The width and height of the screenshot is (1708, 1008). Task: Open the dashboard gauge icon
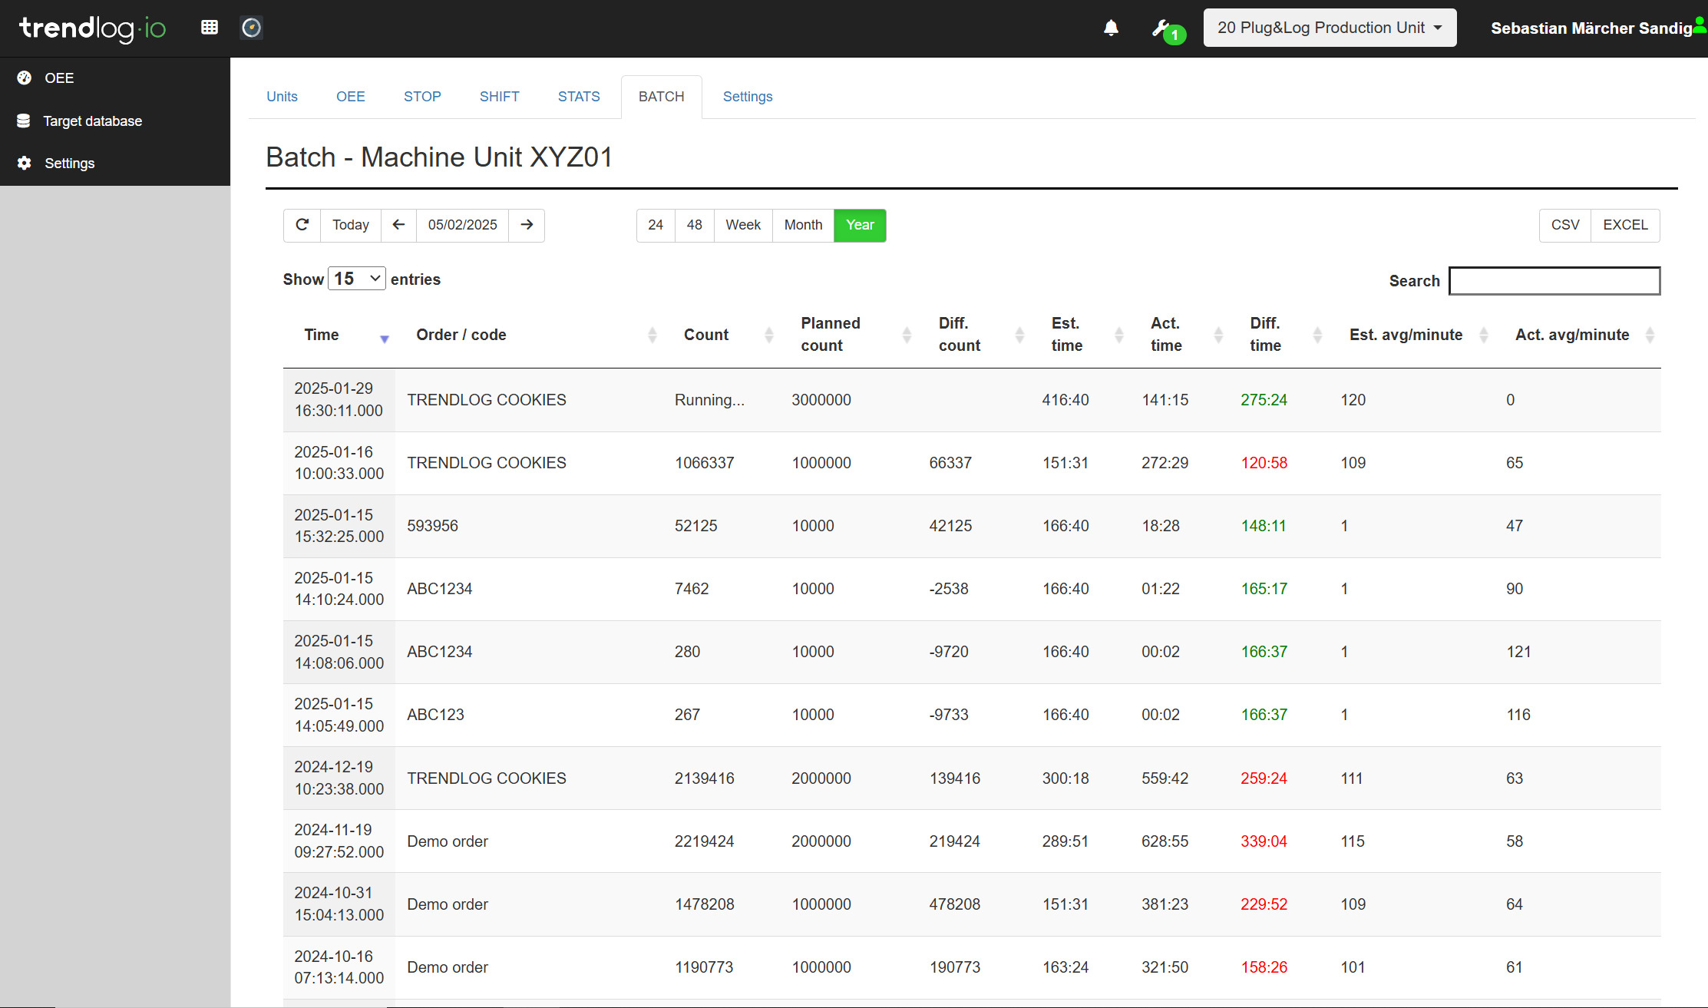pyautogui.click(x=252, y=28)
